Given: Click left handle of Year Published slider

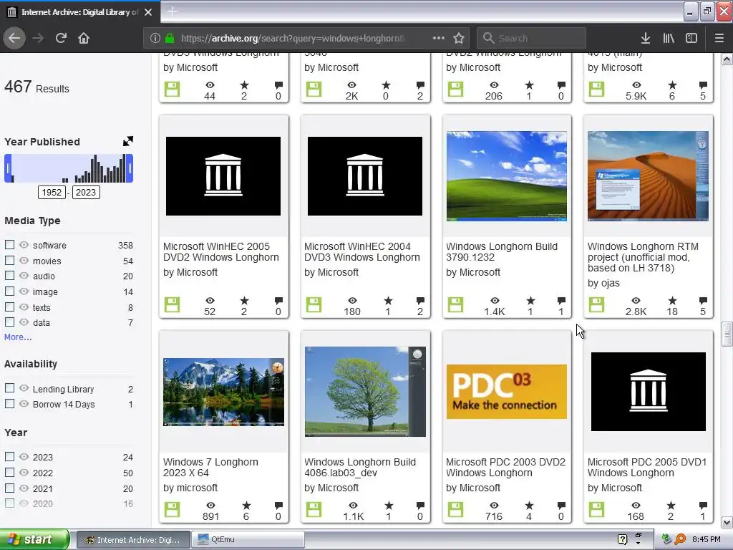Looking at the screenshot, I should [x=8, y=168].
